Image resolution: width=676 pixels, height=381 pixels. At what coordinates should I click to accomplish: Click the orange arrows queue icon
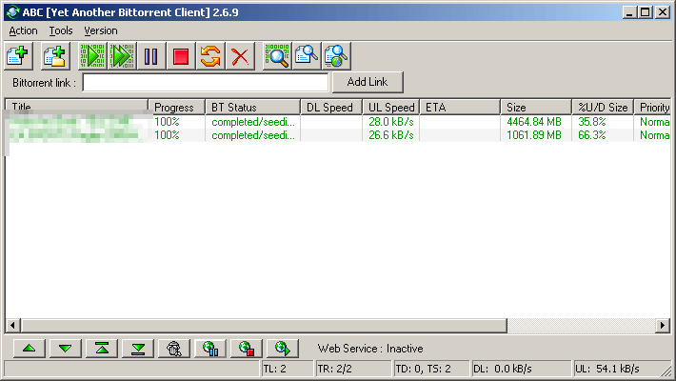pyautogui.click(x=209, y=56)
